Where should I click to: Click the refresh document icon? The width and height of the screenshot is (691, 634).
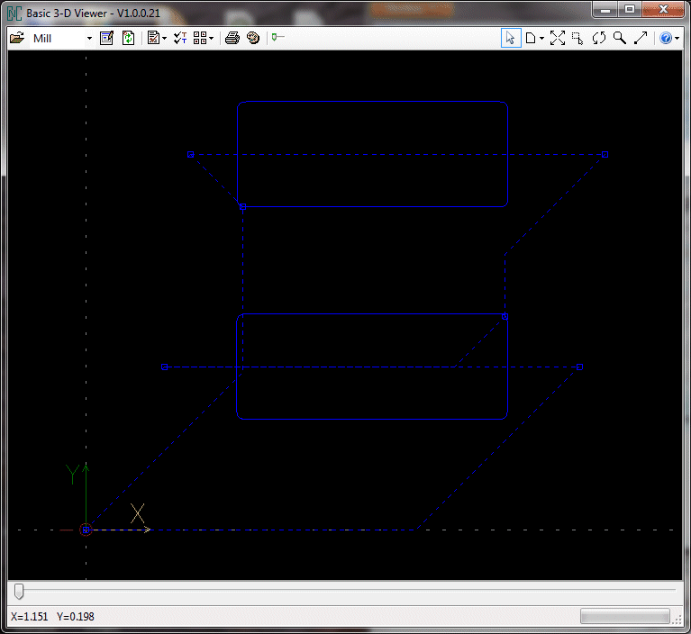coord(128,39)
